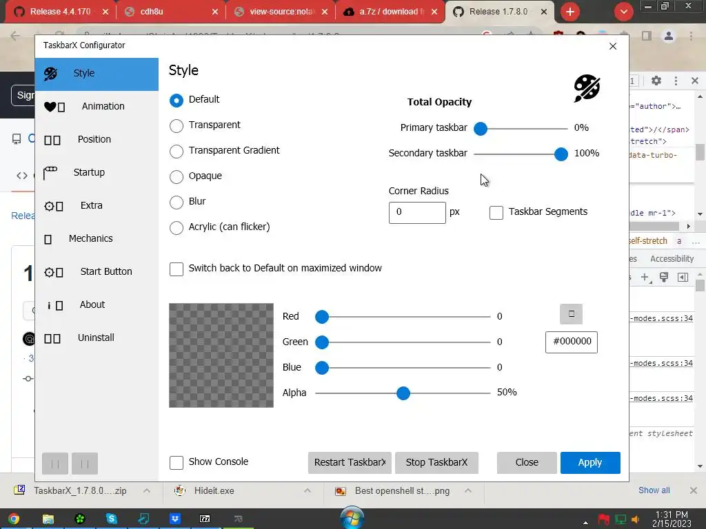Open the Mechanics section
This screenshot has height=529, width=706.
coord(97,239)
